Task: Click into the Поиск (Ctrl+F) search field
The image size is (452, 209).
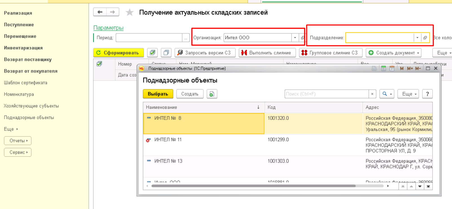Action: (x=327, y=94)
